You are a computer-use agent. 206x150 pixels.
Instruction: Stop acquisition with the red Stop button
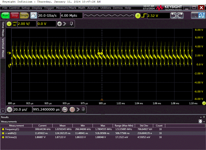click(x=14, y=15)
